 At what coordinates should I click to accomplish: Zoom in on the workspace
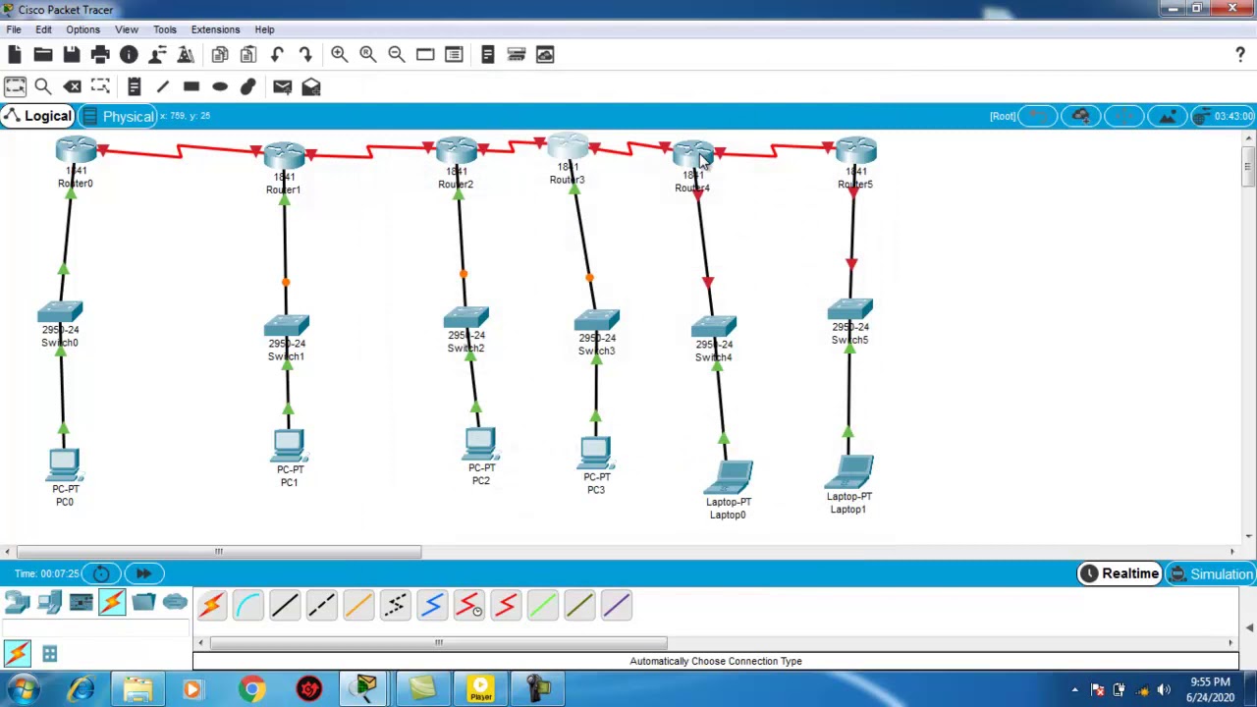340,55
